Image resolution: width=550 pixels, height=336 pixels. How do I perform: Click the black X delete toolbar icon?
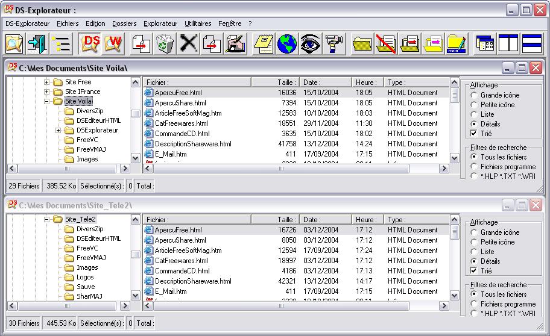(189, 44)
